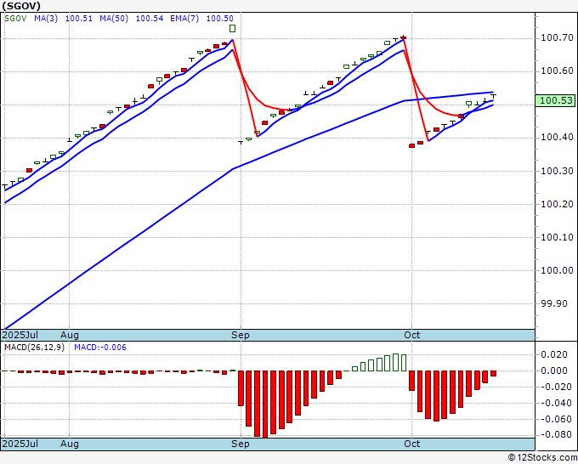This screenshot has height=464, width=578.
Task: Click the Aug label on MACD axis
Action: click(x=70, y=444)
